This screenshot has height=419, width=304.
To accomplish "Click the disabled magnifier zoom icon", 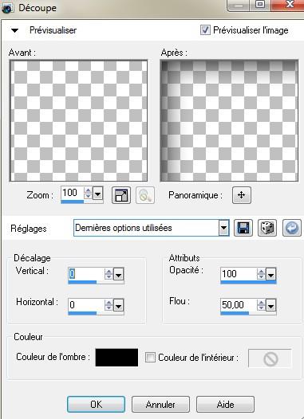I will [x=145, y=195].
